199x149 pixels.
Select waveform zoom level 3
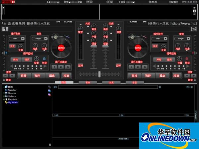(x=194, y=14)
